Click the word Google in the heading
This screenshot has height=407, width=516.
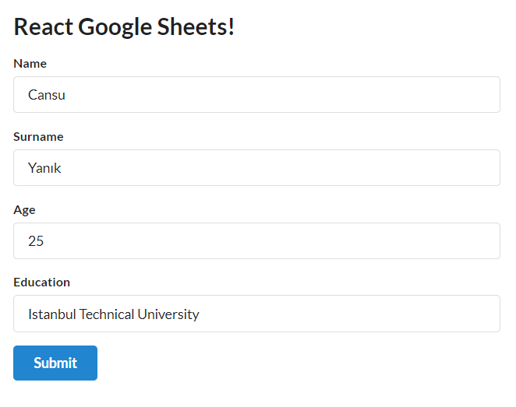coord(115,27)
